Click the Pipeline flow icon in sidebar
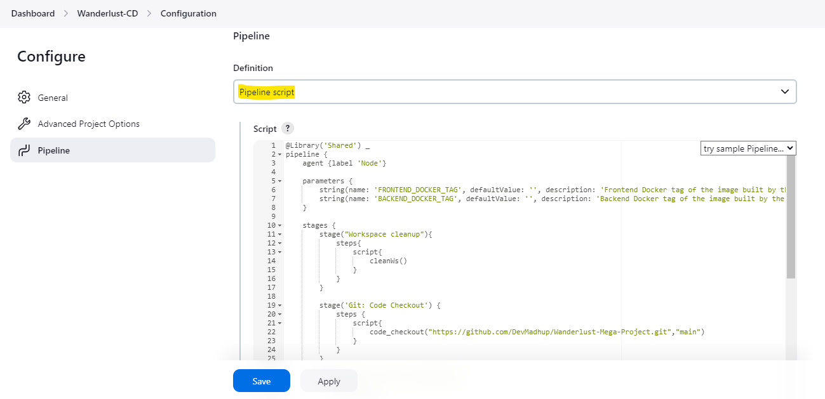825x399 pixels. (24, 150)
